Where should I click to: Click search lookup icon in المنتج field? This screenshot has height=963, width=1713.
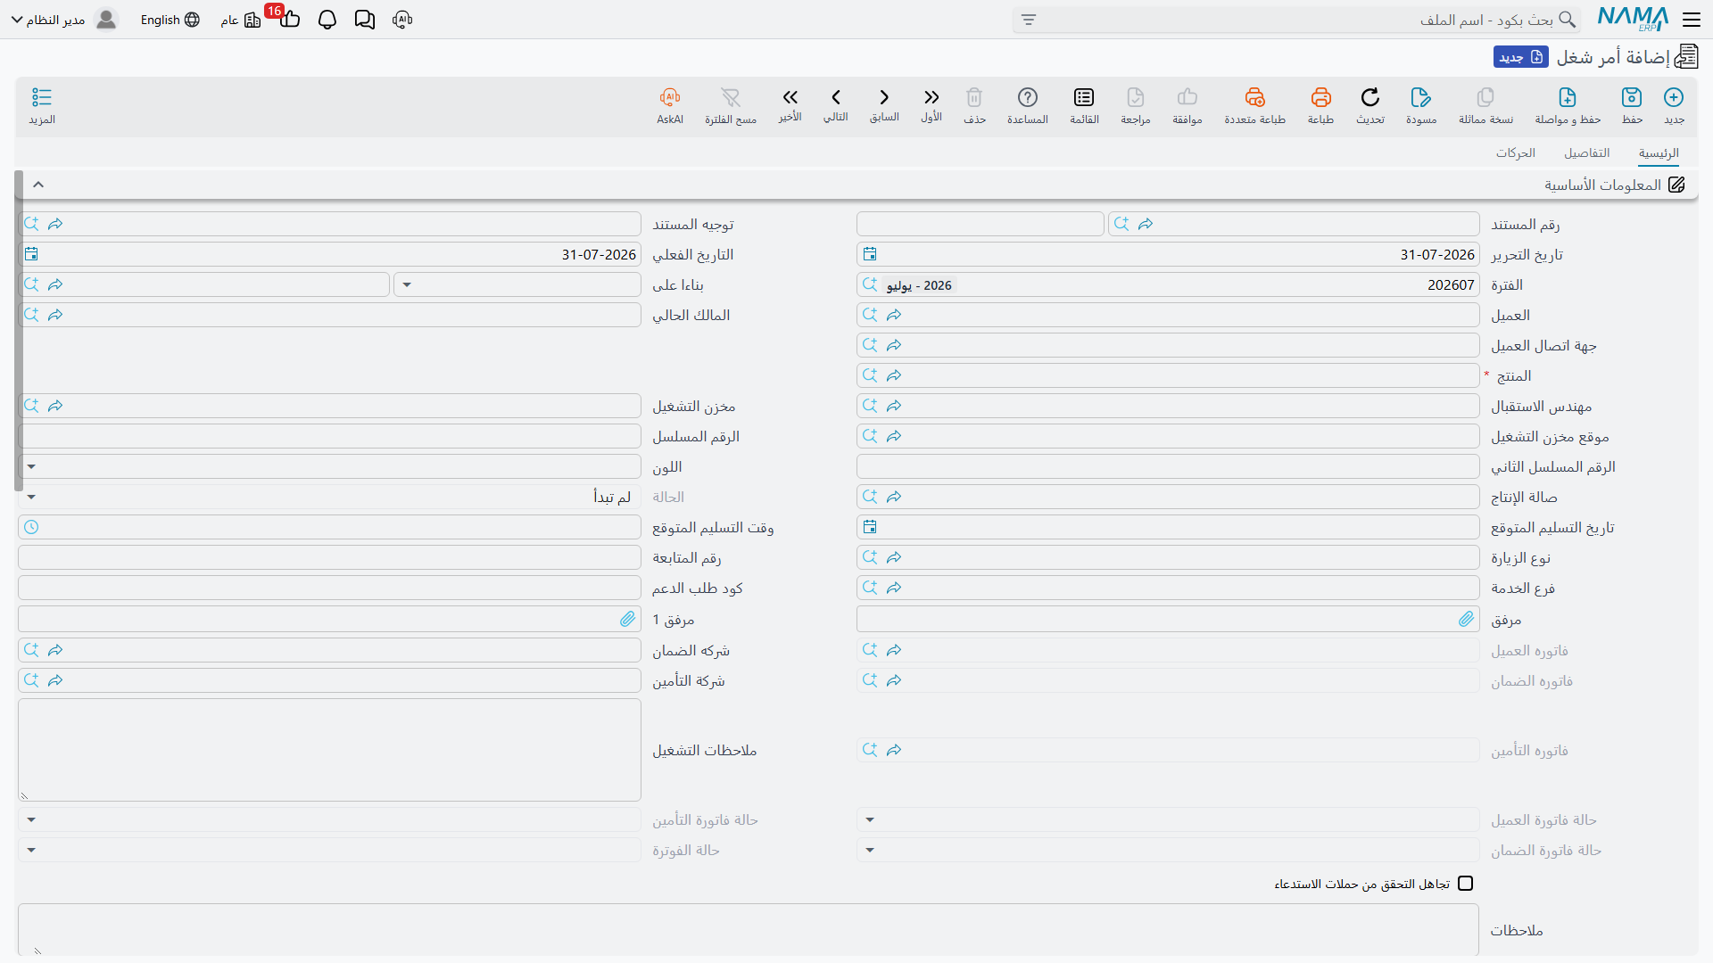(x=870, y=375)
